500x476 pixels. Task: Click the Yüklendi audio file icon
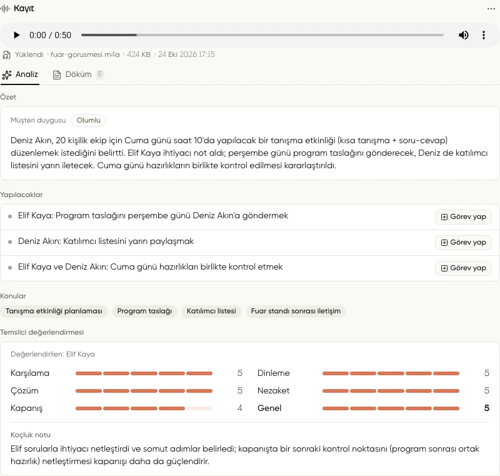(6, 55)
